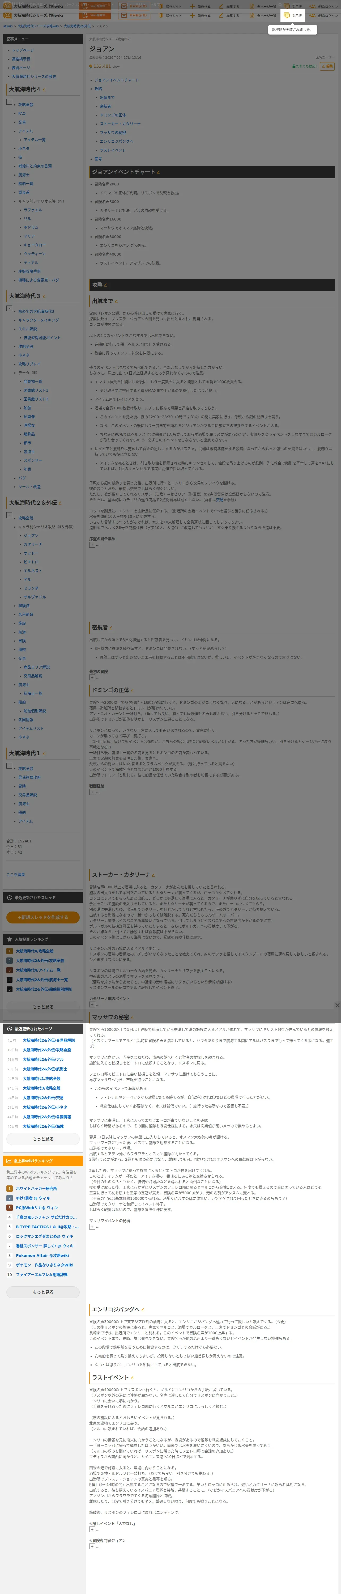341x1594 pixels.
Task: Jump to ドミンゴの正体 from table of contents
Action: click(x=113, y=115)
